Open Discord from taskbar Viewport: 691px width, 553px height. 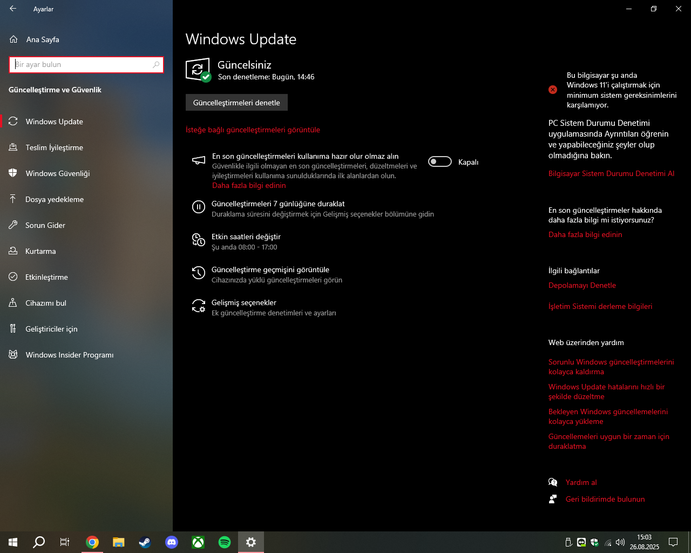(172, 542)
